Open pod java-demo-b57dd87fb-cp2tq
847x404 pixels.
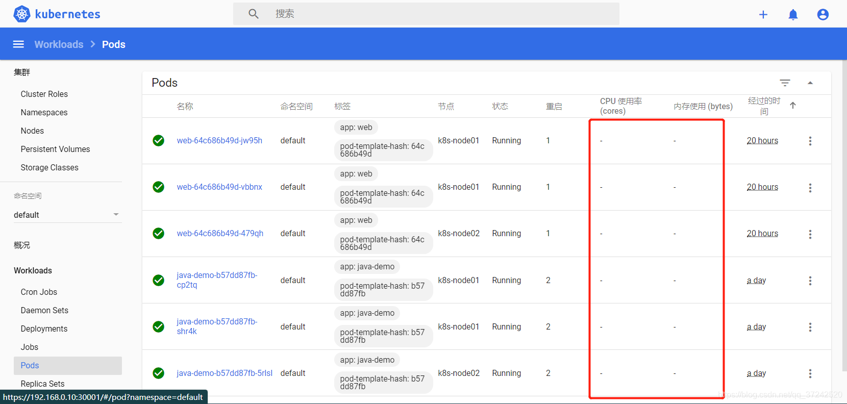click(x=217, y=280)
